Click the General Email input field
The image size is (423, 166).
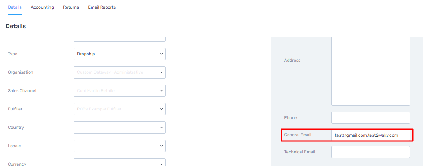pos(371,135)
